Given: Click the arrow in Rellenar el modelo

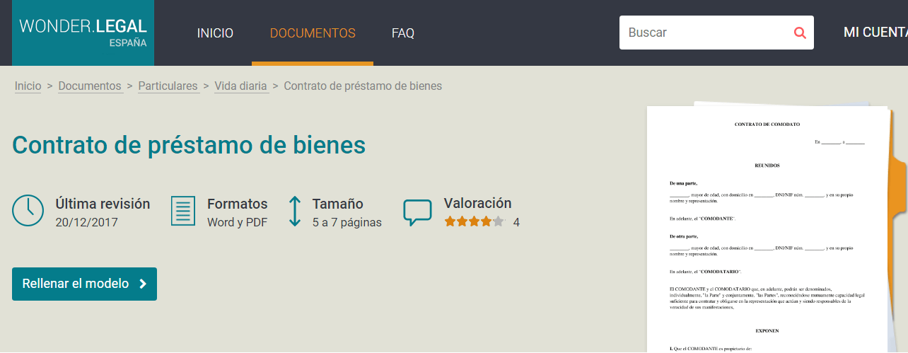Looking at the screenshot, I should coord(143,284).
